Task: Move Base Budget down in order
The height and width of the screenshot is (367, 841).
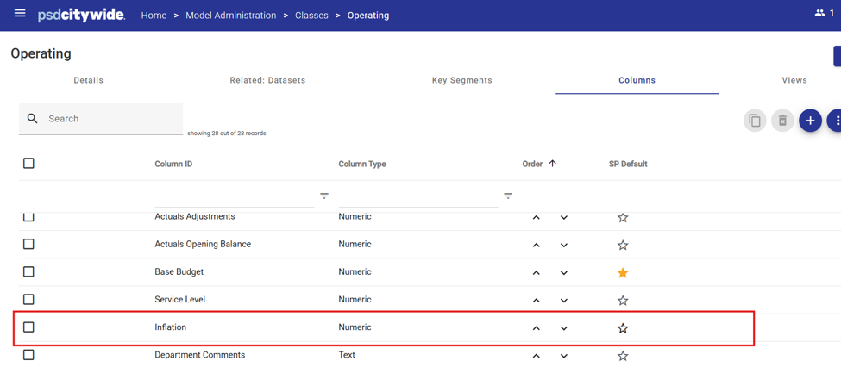Action: tap(564, 273)
